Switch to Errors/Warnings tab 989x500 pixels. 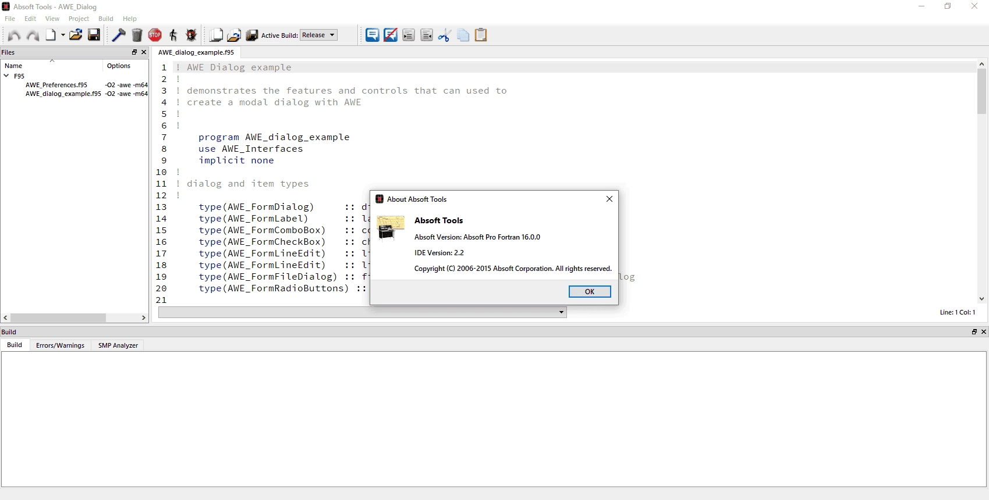coord(60,345)
